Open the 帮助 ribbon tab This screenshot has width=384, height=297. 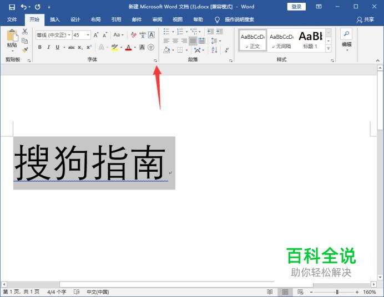tap(198, 19)
